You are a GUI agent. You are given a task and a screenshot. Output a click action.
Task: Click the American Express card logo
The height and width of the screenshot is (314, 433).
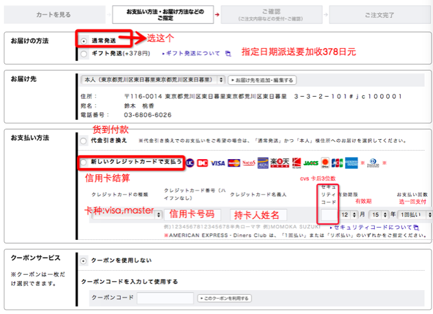pos(352,163)
